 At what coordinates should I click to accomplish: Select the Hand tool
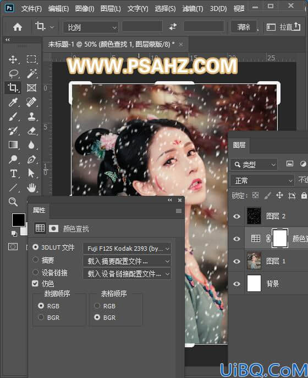click(32, 188)
